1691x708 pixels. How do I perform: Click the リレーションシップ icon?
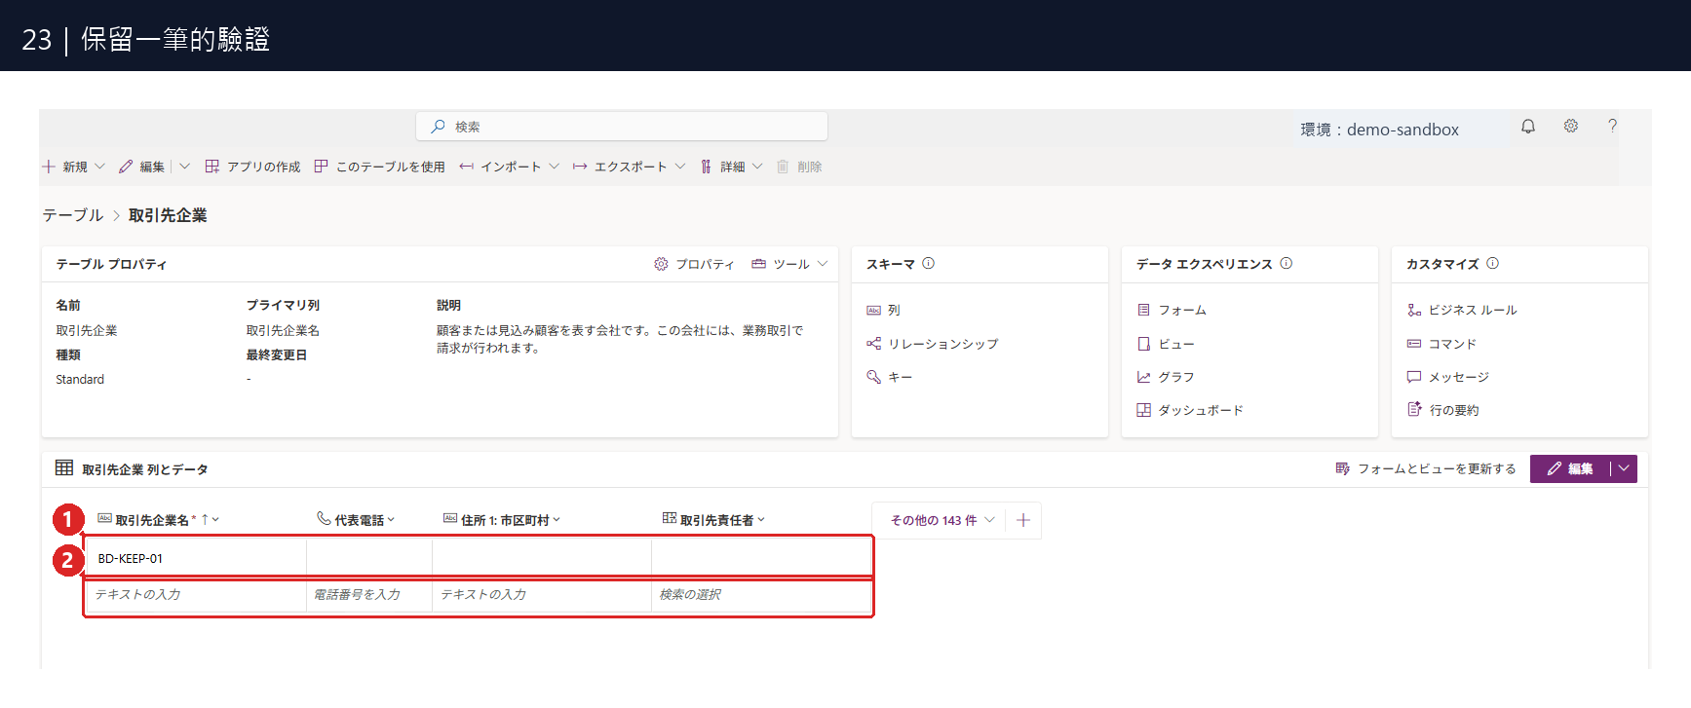coord(873,344)
